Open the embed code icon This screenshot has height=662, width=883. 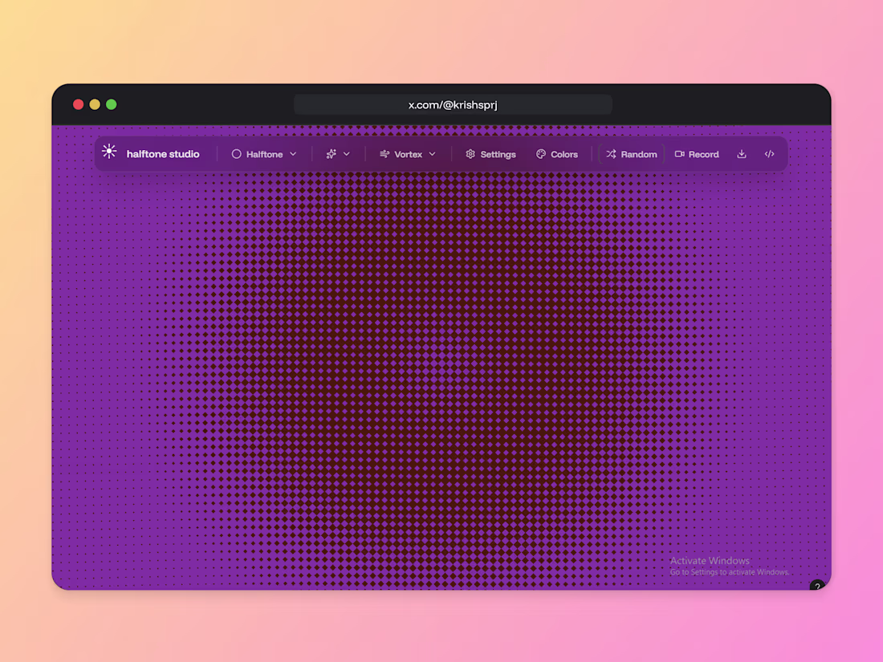pos(770,153)
